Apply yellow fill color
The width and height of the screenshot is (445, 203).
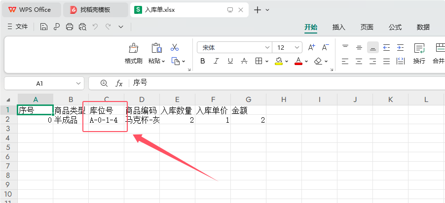279,61
